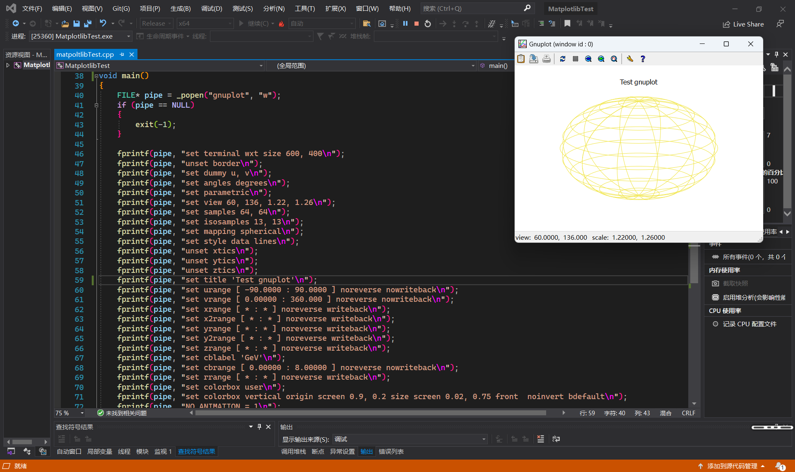
Task: Toggle grid in gnuplot window
Action: (575, 59)
